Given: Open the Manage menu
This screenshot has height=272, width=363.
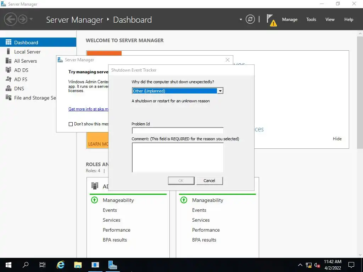Looking at the screenshot, I should (x=290, y=19).
